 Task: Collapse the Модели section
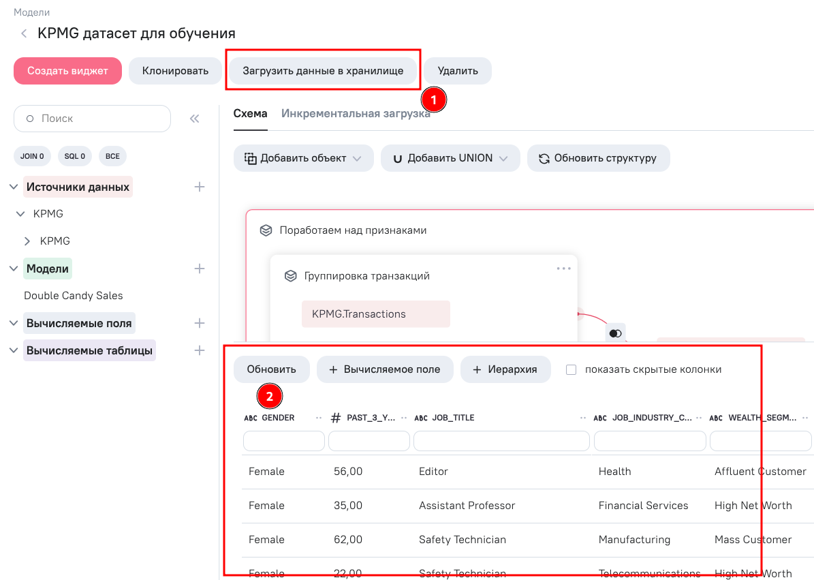[14, 269]
